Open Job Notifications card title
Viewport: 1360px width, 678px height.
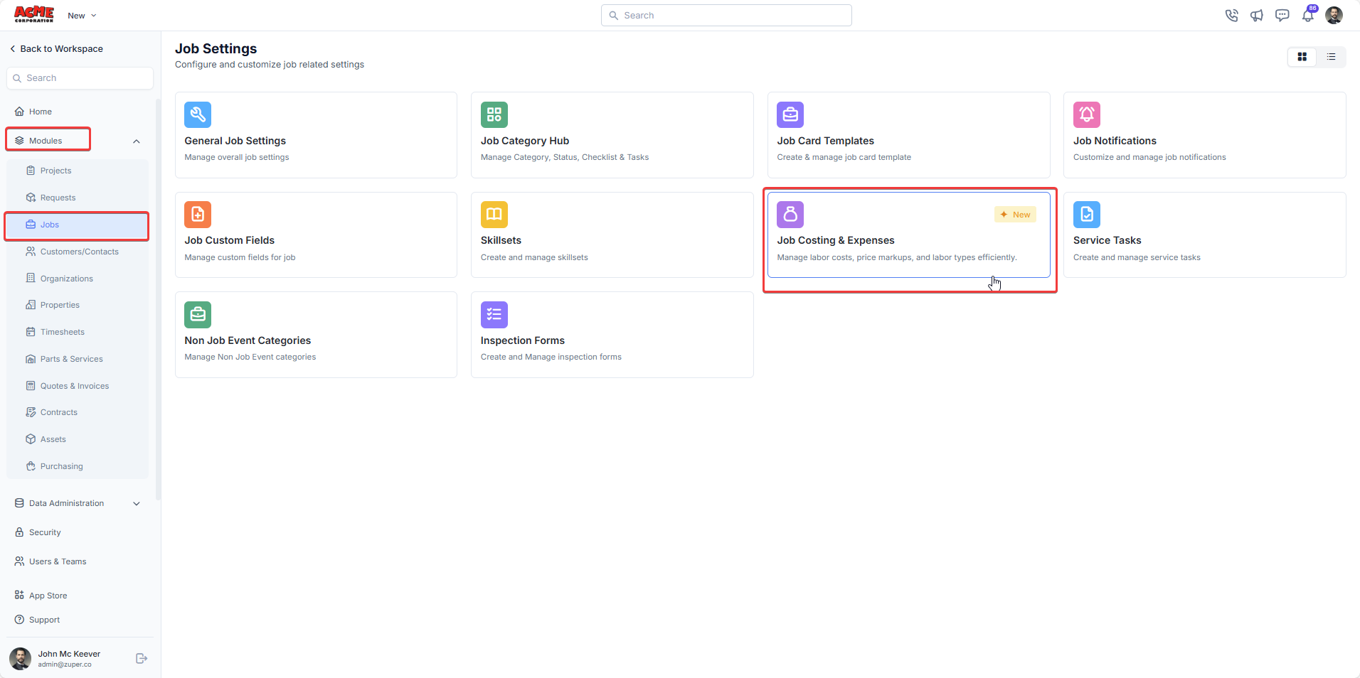pos(1115,141)
